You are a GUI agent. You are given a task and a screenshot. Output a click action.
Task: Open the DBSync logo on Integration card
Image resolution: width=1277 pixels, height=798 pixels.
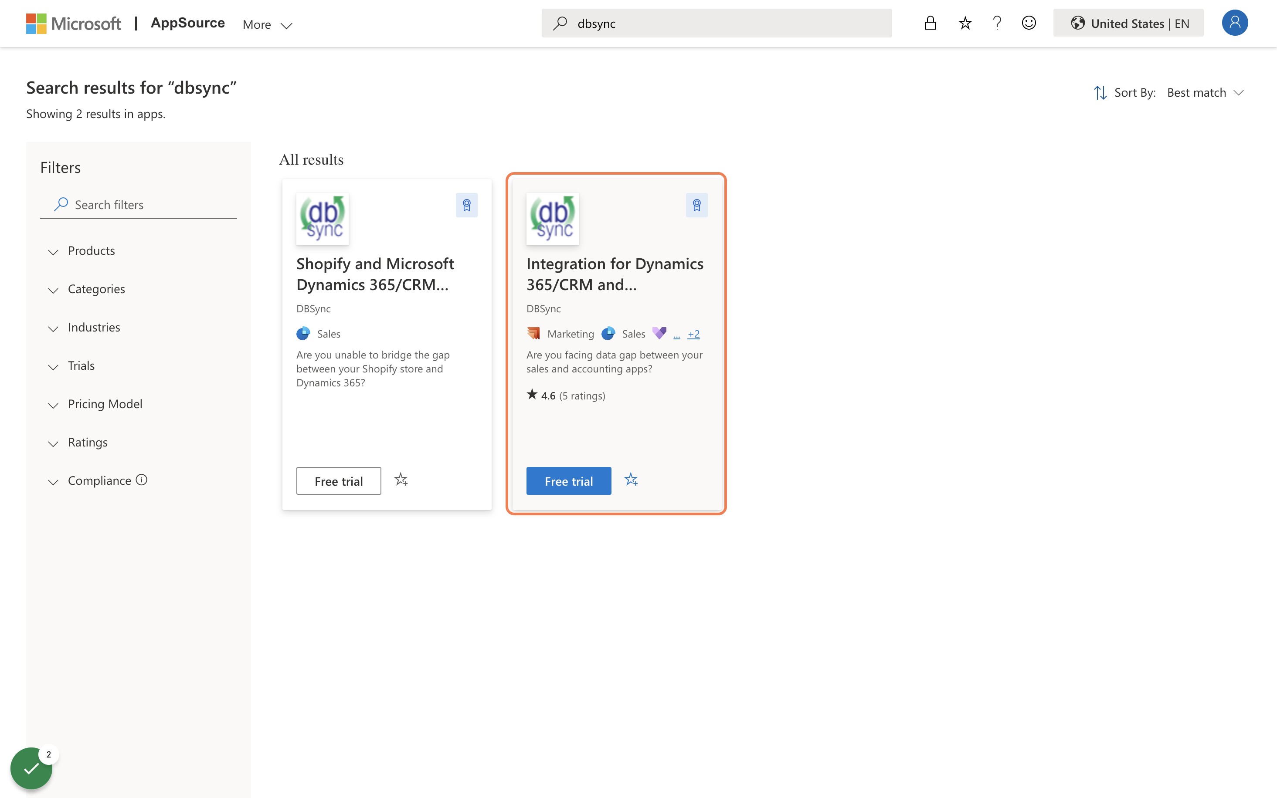tap(553, 219)
